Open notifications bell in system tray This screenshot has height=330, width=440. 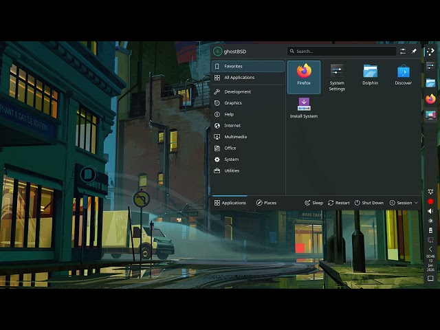430,192
